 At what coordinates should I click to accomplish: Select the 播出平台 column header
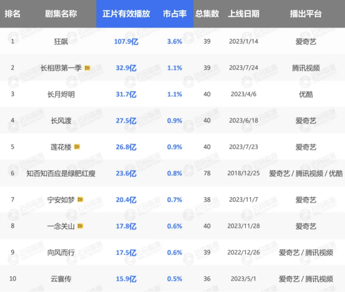(x=306, y=14)
